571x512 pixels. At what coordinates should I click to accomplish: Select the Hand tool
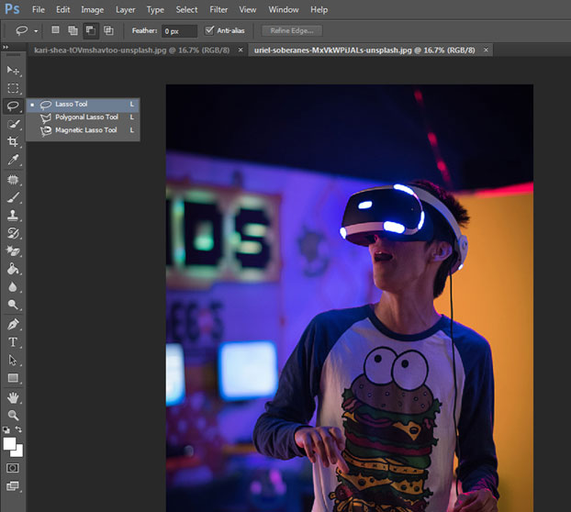coord(13,396)
